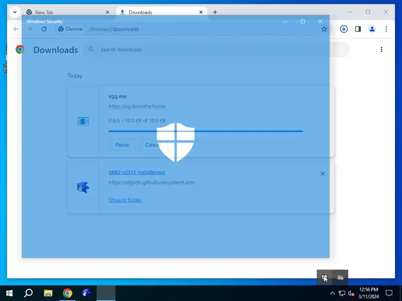The width and height of the screenshot is (402, 301).
Task: Open the Chrome profile avatar
Action: coord(372,29)
